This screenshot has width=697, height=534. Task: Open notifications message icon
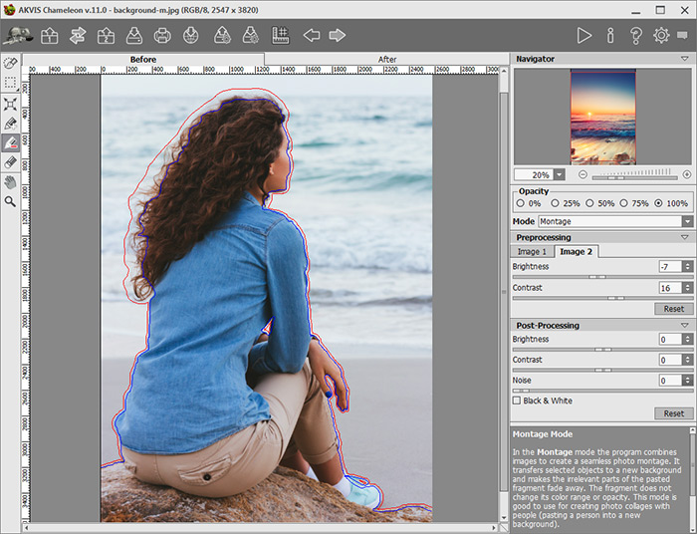point(682,35)
